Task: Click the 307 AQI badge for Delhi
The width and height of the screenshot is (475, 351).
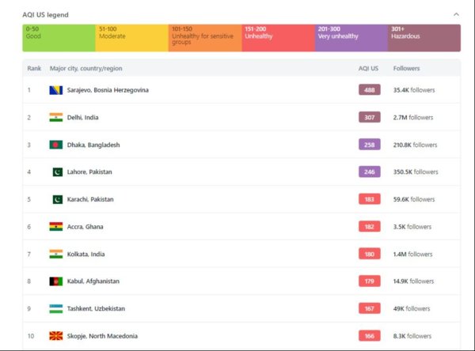Action: point(369,117)
